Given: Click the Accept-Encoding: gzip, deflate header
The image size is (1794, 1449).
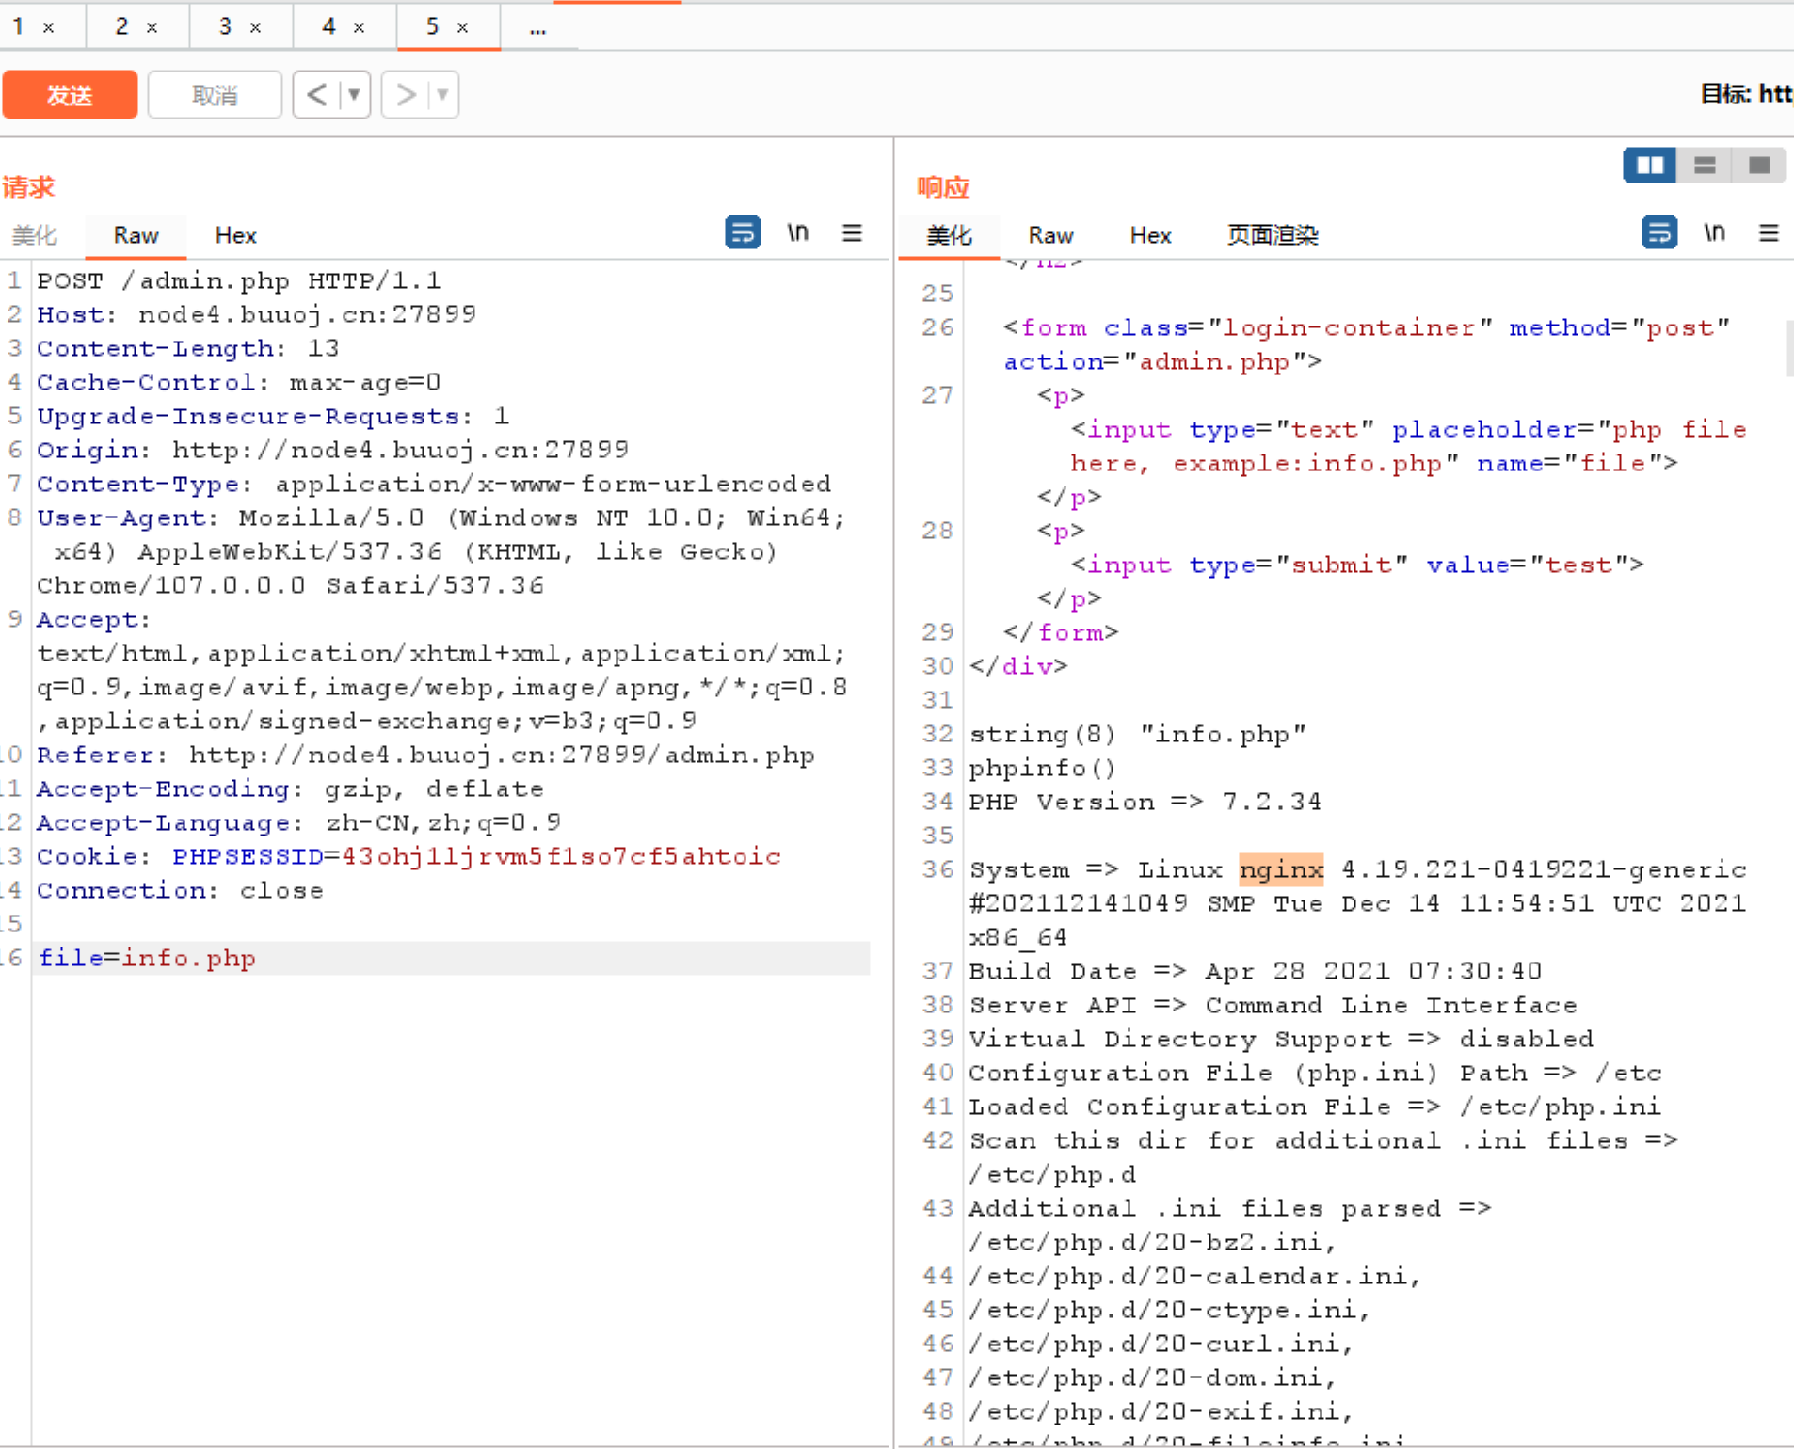Looking at the screenshot, I should [290, 788].
